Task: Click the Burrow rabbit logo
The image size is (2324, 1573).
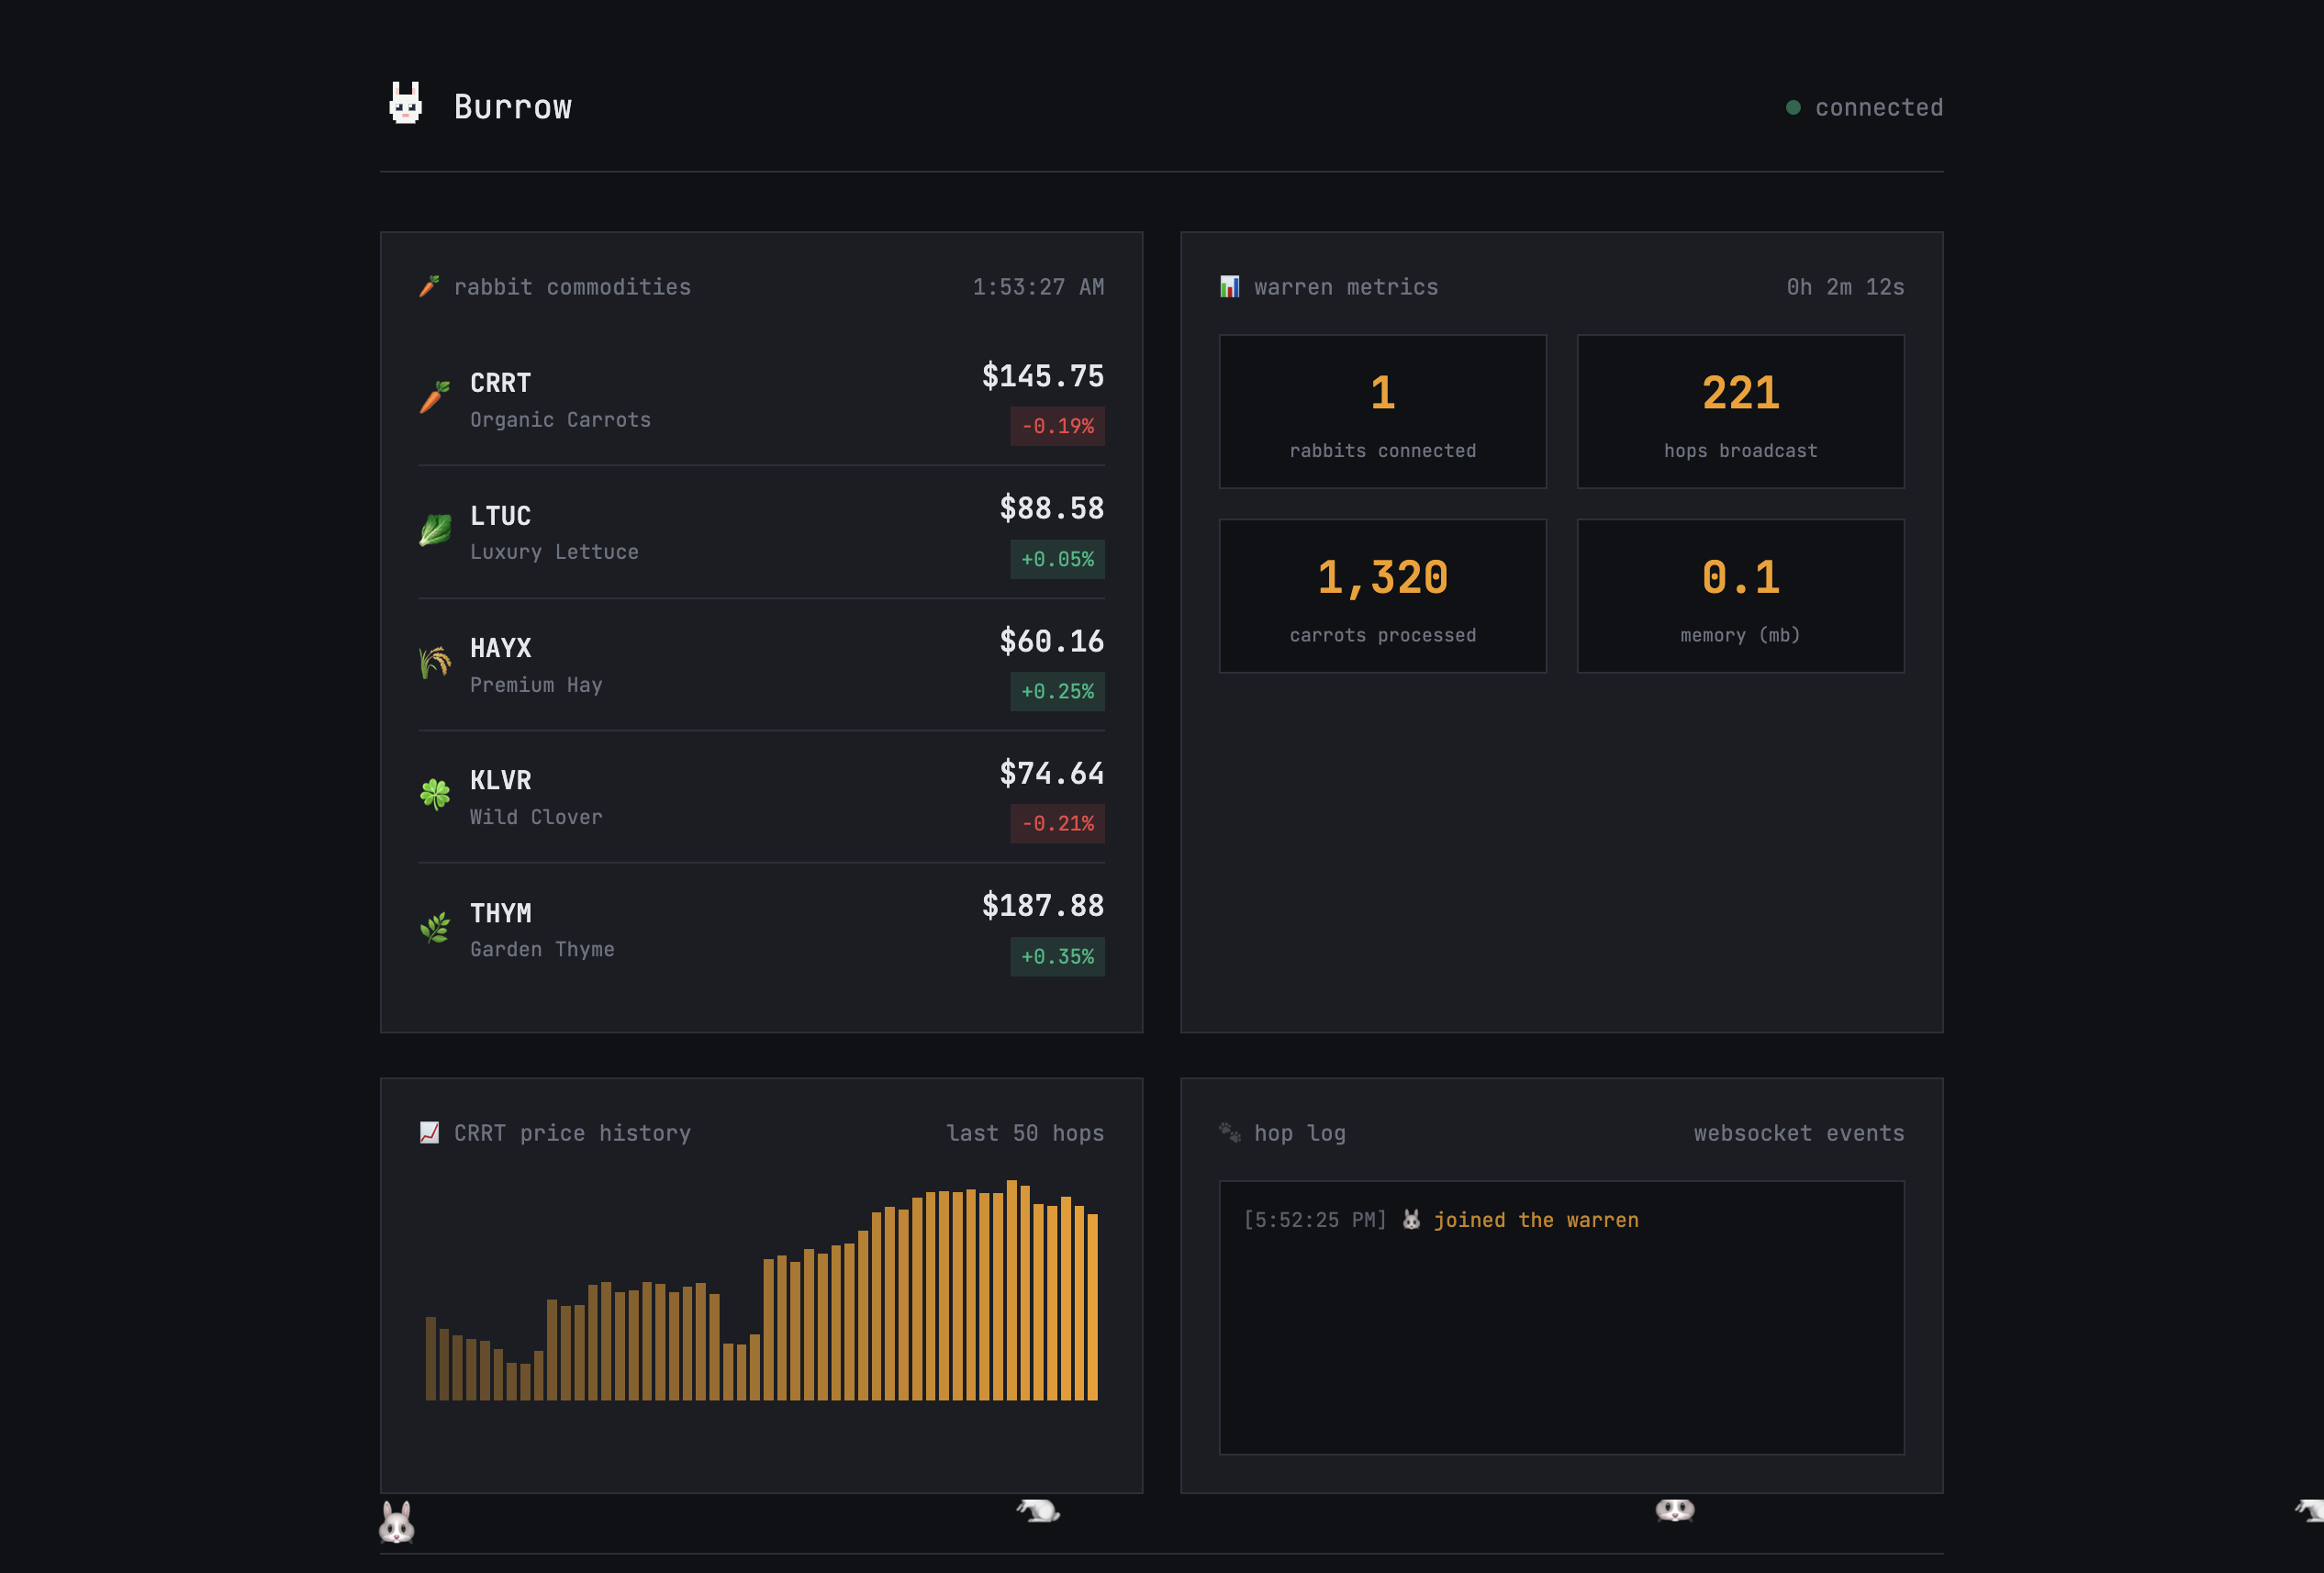Action: [406, 104]
